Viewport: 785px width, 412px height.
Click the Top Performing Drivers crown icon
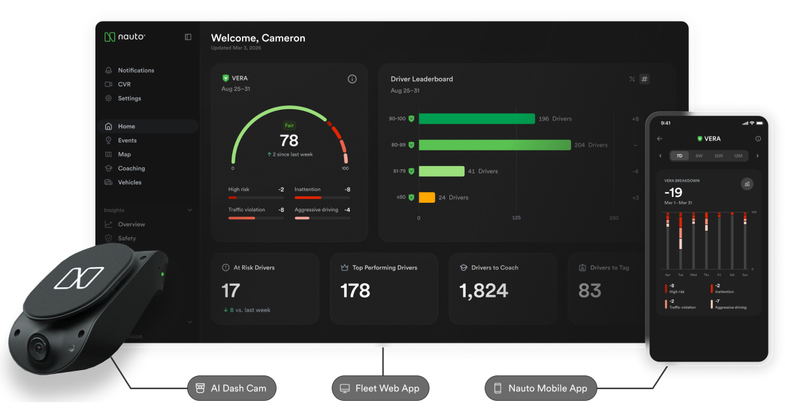(344, 267)
